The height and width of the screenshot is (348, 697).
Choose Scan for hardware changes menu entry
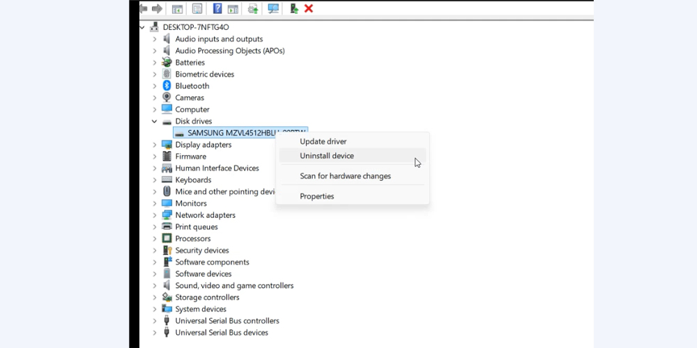(345, 176)
